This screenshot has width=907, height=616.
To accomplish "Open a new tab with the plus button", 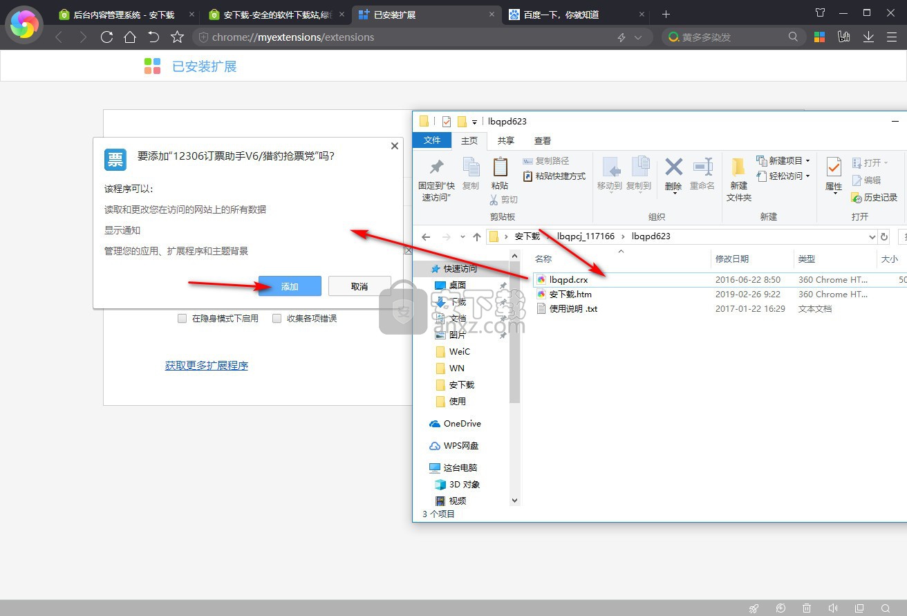I will pos(666,15).
